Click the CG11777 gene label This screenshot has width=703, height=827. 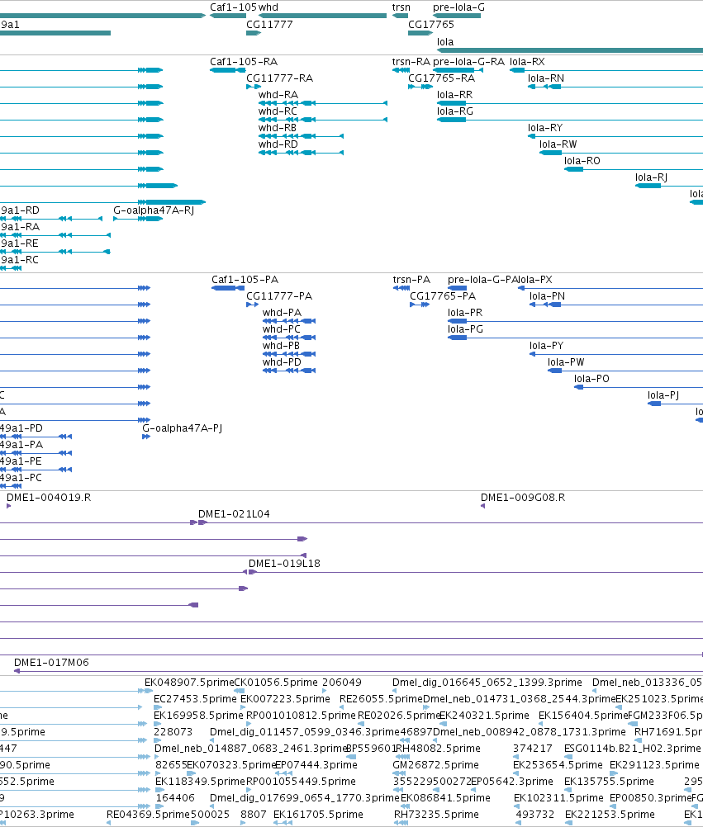tap(269, 25)
